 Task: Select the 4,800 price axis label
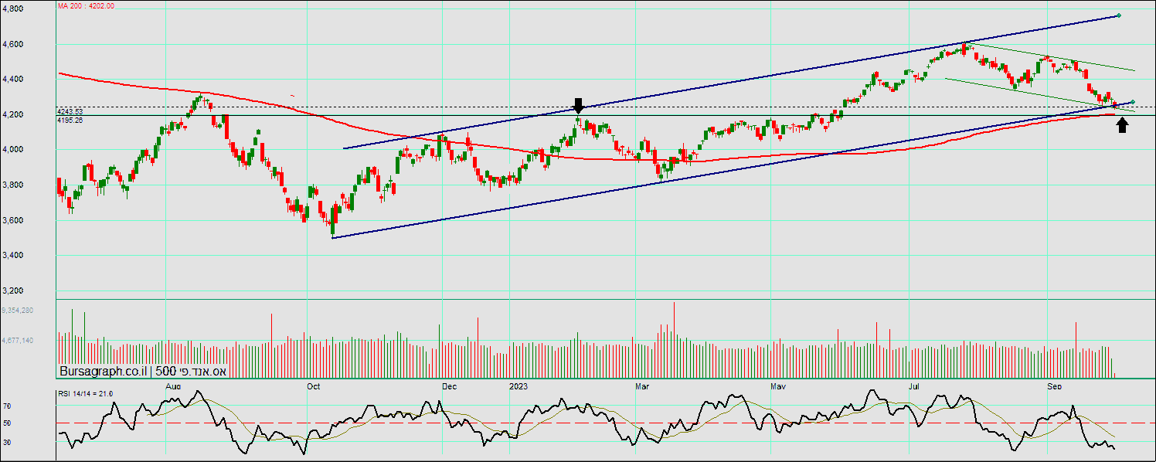(12, 8)
